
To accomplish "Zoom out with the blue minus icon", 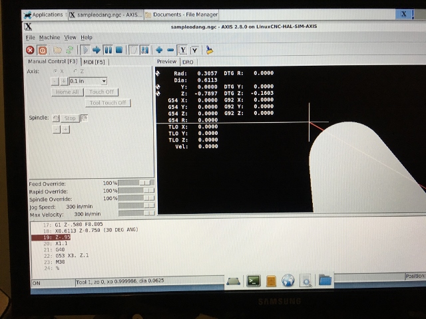I will tap(170, 50).
